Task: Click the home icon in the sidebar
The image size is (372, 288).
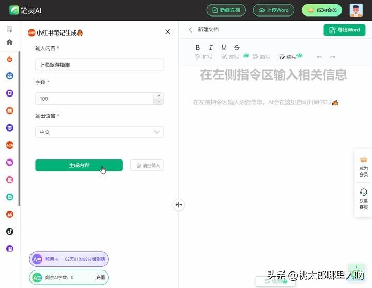Action: point(9,42)
